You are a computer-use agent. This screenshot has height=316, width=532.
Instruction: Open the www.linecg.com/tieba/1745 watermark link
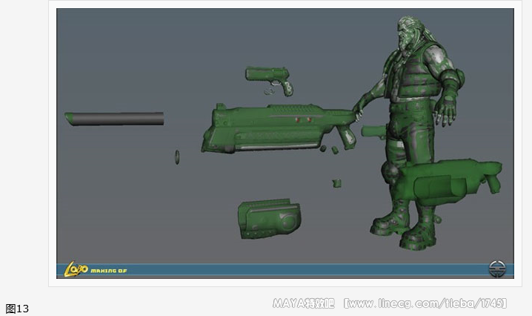[425, 303]
